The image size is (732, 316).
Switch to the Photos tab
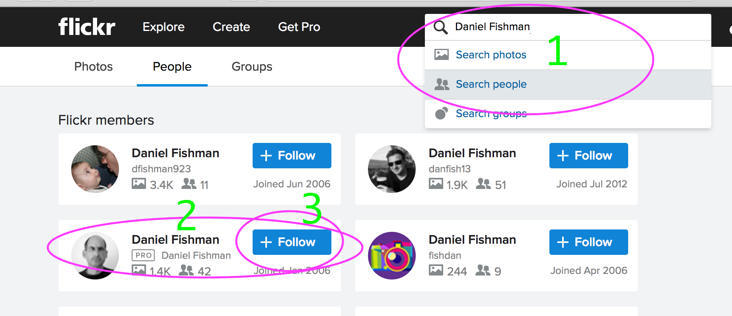coord(93,66)
